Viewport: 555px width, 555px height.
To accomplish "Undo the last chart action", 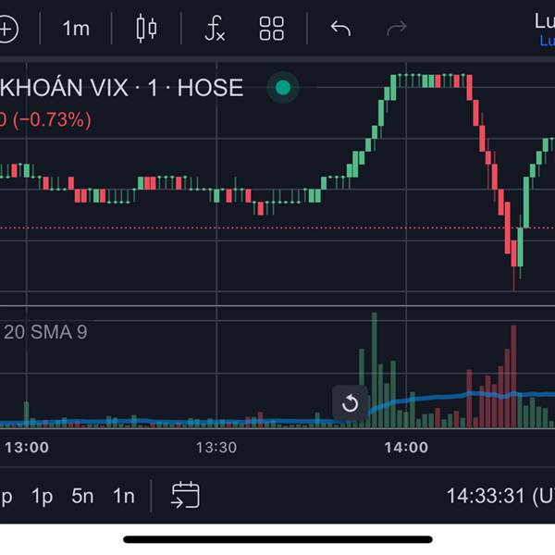I will pyautogui.click(x=340, y=29).
